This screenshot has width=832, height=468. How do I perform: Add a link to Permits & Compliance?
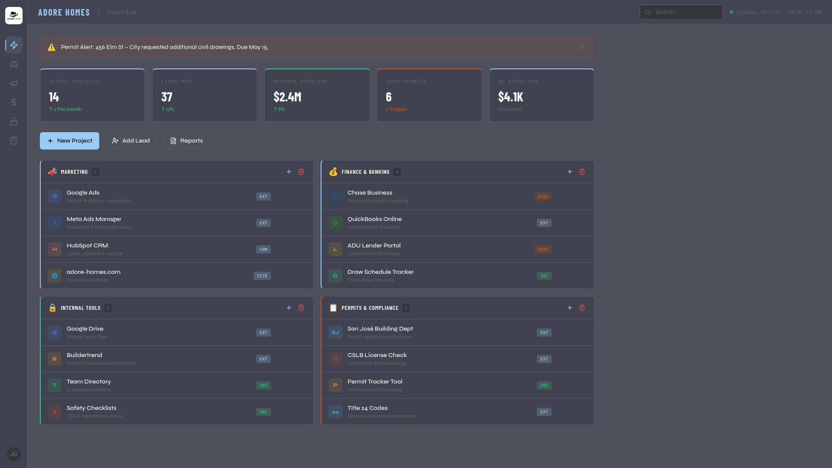(570, 308)
